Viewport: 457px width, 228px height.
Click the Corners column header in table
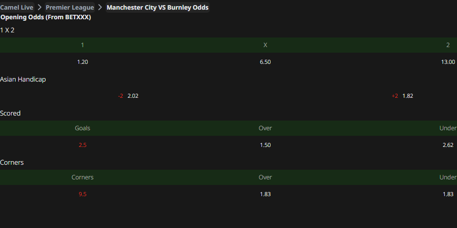click(82, 177)
